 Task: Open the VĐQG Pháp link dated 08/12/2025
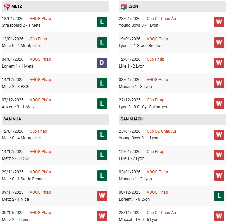(157, 192)
